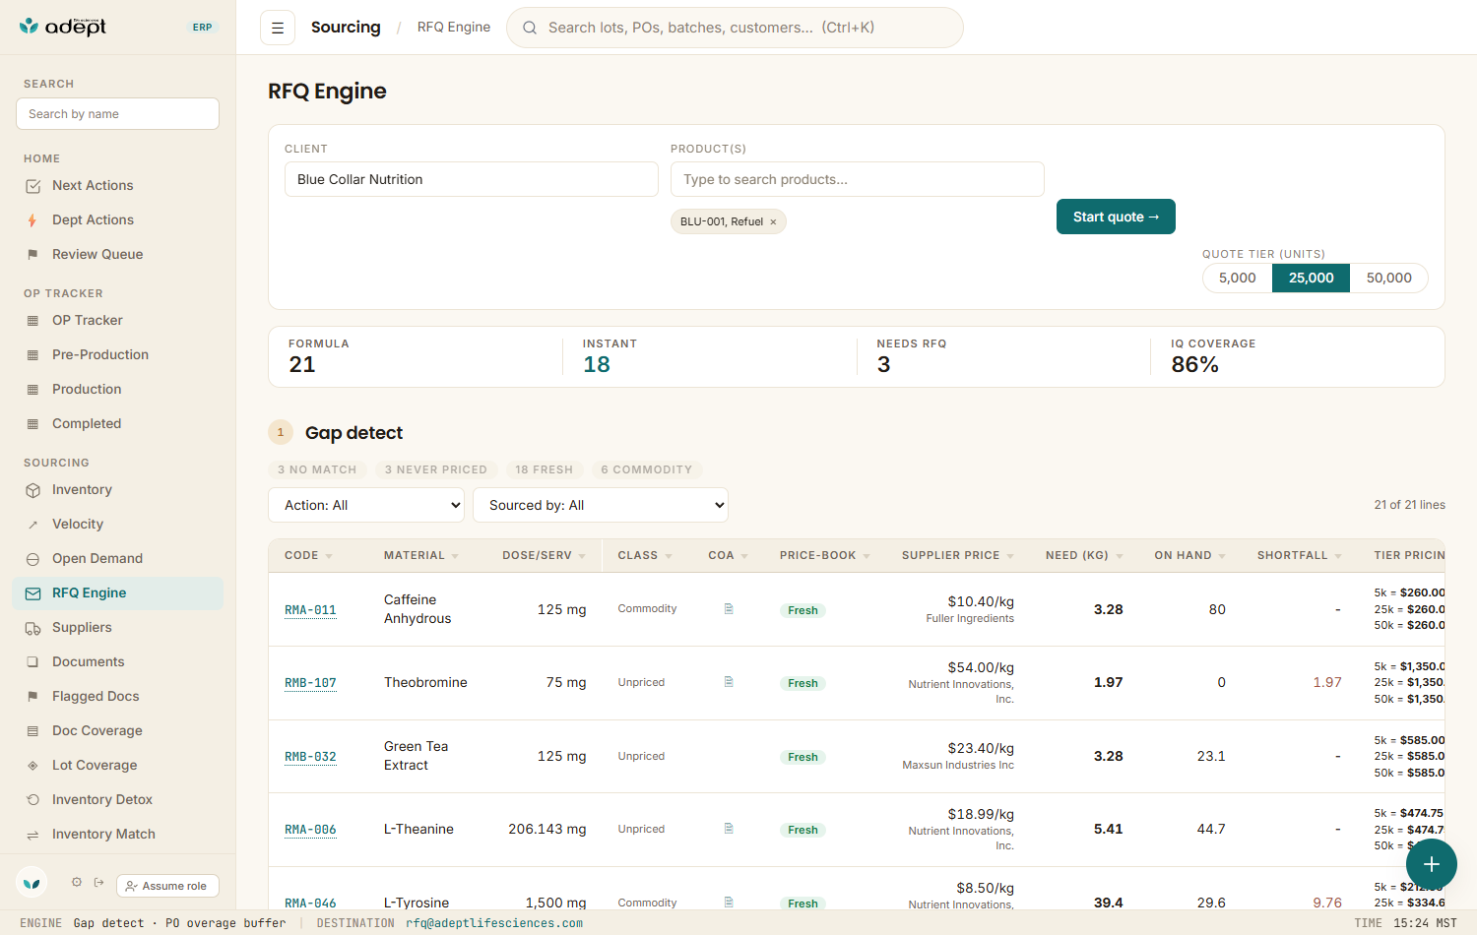The width and height of the screenshot is (1477, 935).
Task: Open COA document for Theobromine
Action: click(729, 682)
